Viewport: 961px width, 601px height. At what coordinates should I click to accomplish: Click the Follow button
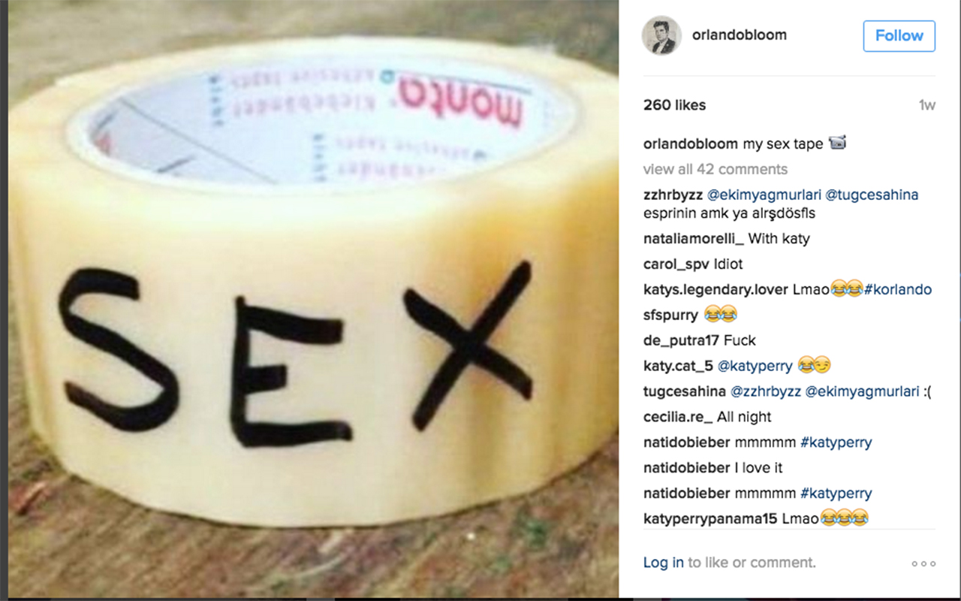coord(899,35)
